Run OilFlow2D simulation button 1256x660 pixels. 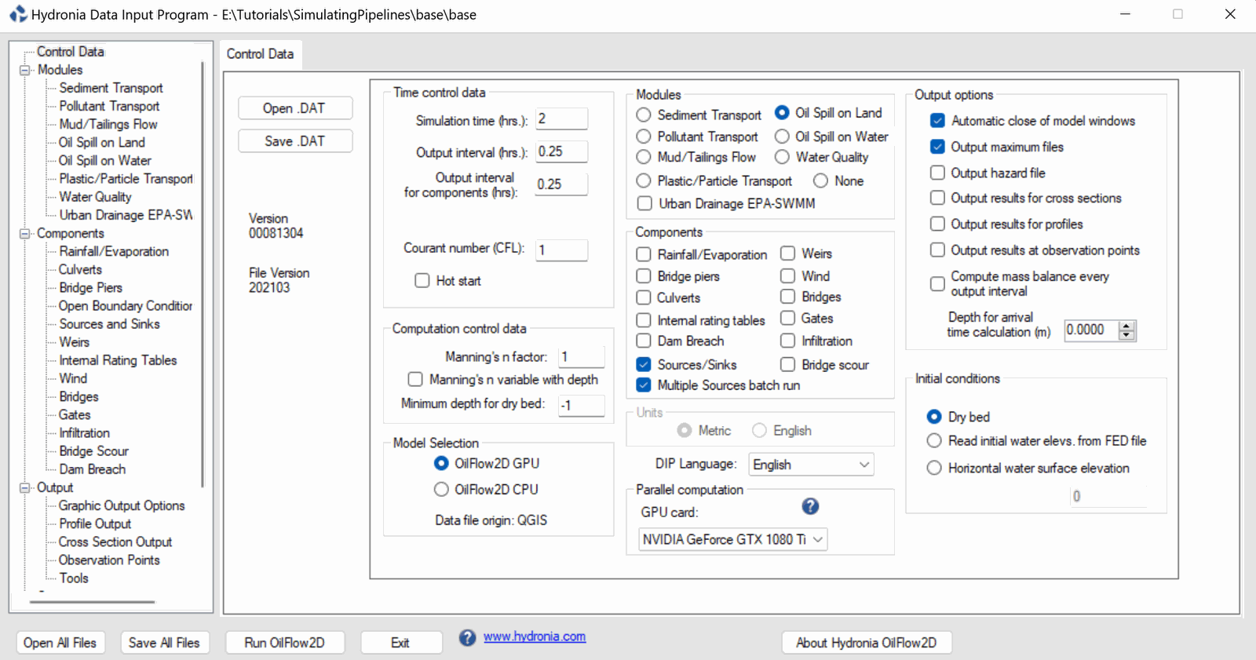point(285,642)
